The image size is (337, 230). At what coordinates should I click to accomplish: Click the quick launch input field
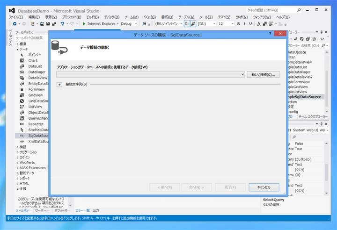(271, 10)
